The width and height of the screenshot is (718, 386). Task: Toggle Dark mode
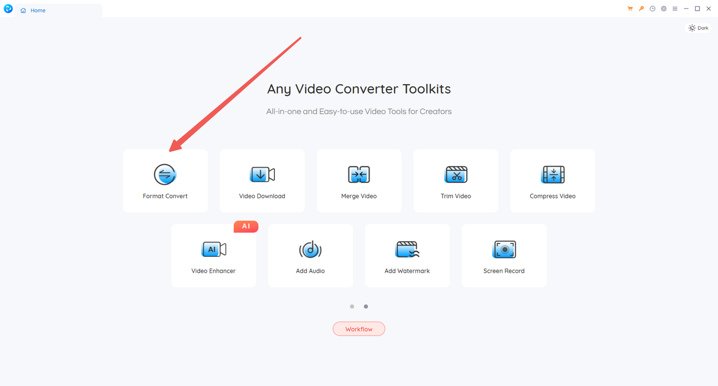(x=699, y=28)
